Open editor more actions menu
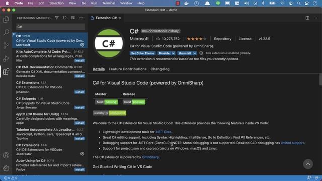322x181 pixels. click(315, 18)
